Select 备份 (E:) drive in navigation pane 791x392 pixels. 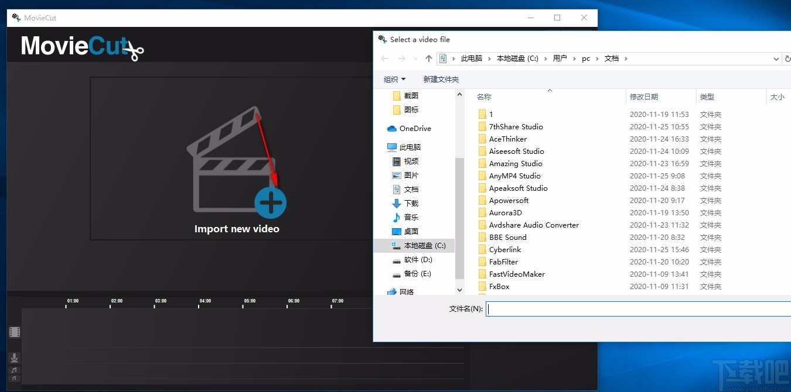tap(412, 273)
